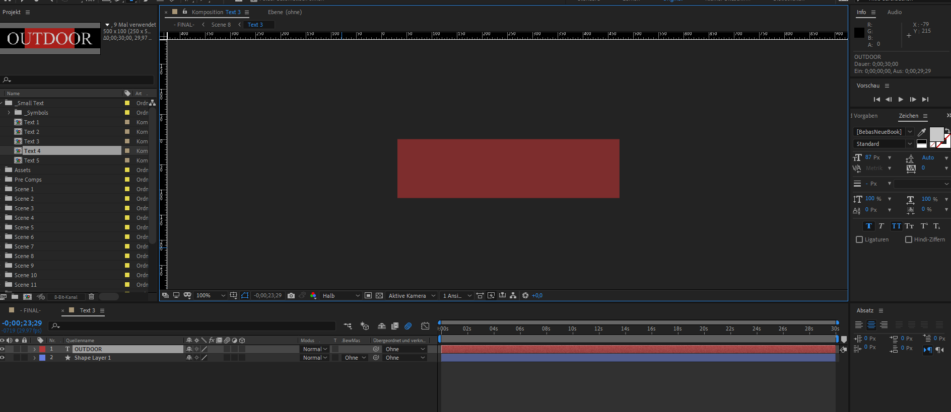Screen dimensions: 951x412
Task: Hide the OUTDOOR layer with eye icon
Action: click(x=3, y=349)
